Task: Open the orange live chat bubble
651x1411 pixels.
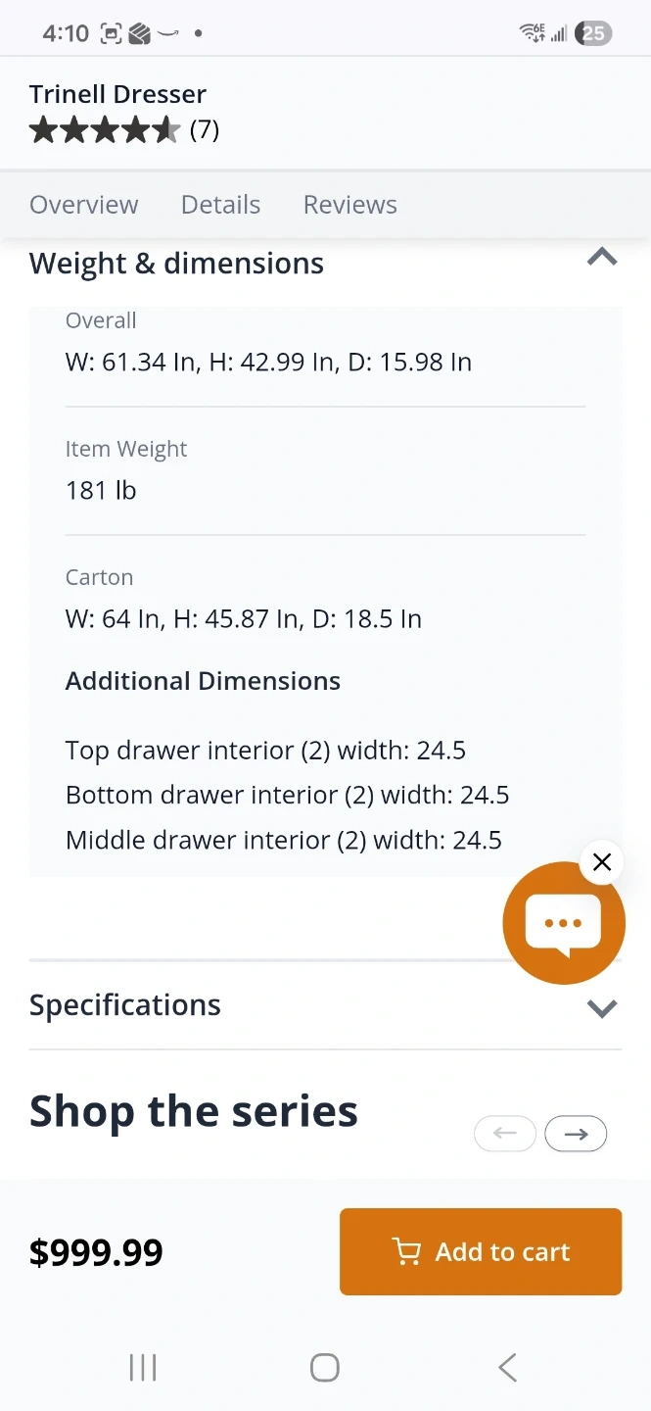Action: coord(563,923)
